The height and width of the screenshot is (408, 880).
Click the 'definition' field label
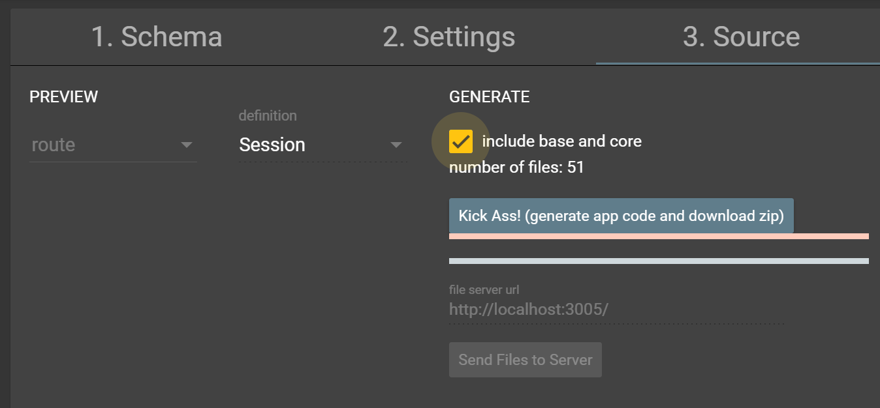tap(268, 116)
